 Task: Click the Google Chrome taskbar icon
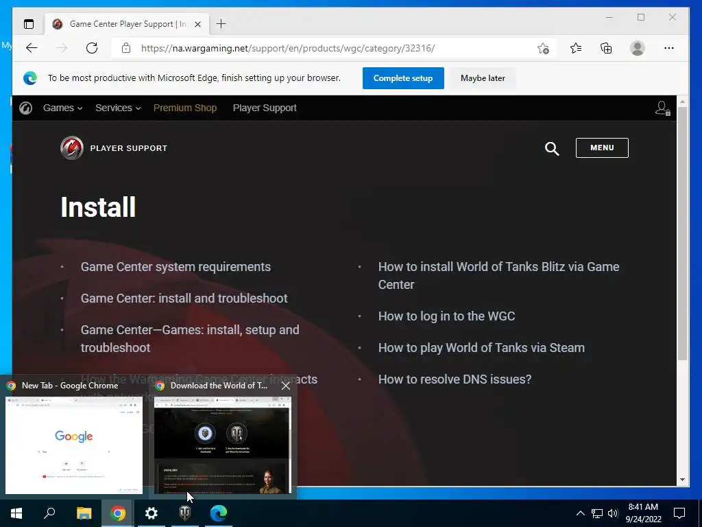click(118, 513)
